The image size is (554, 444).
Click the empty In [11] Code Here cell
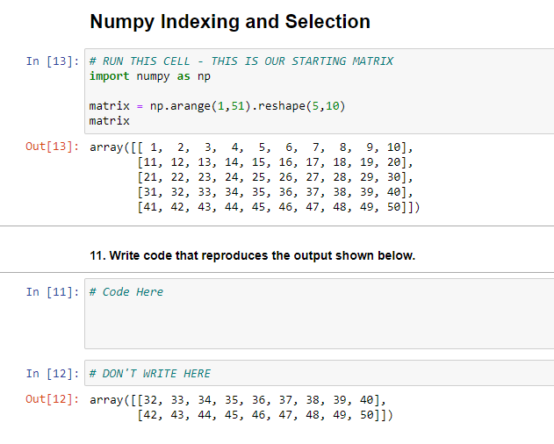tap(320, 313)
